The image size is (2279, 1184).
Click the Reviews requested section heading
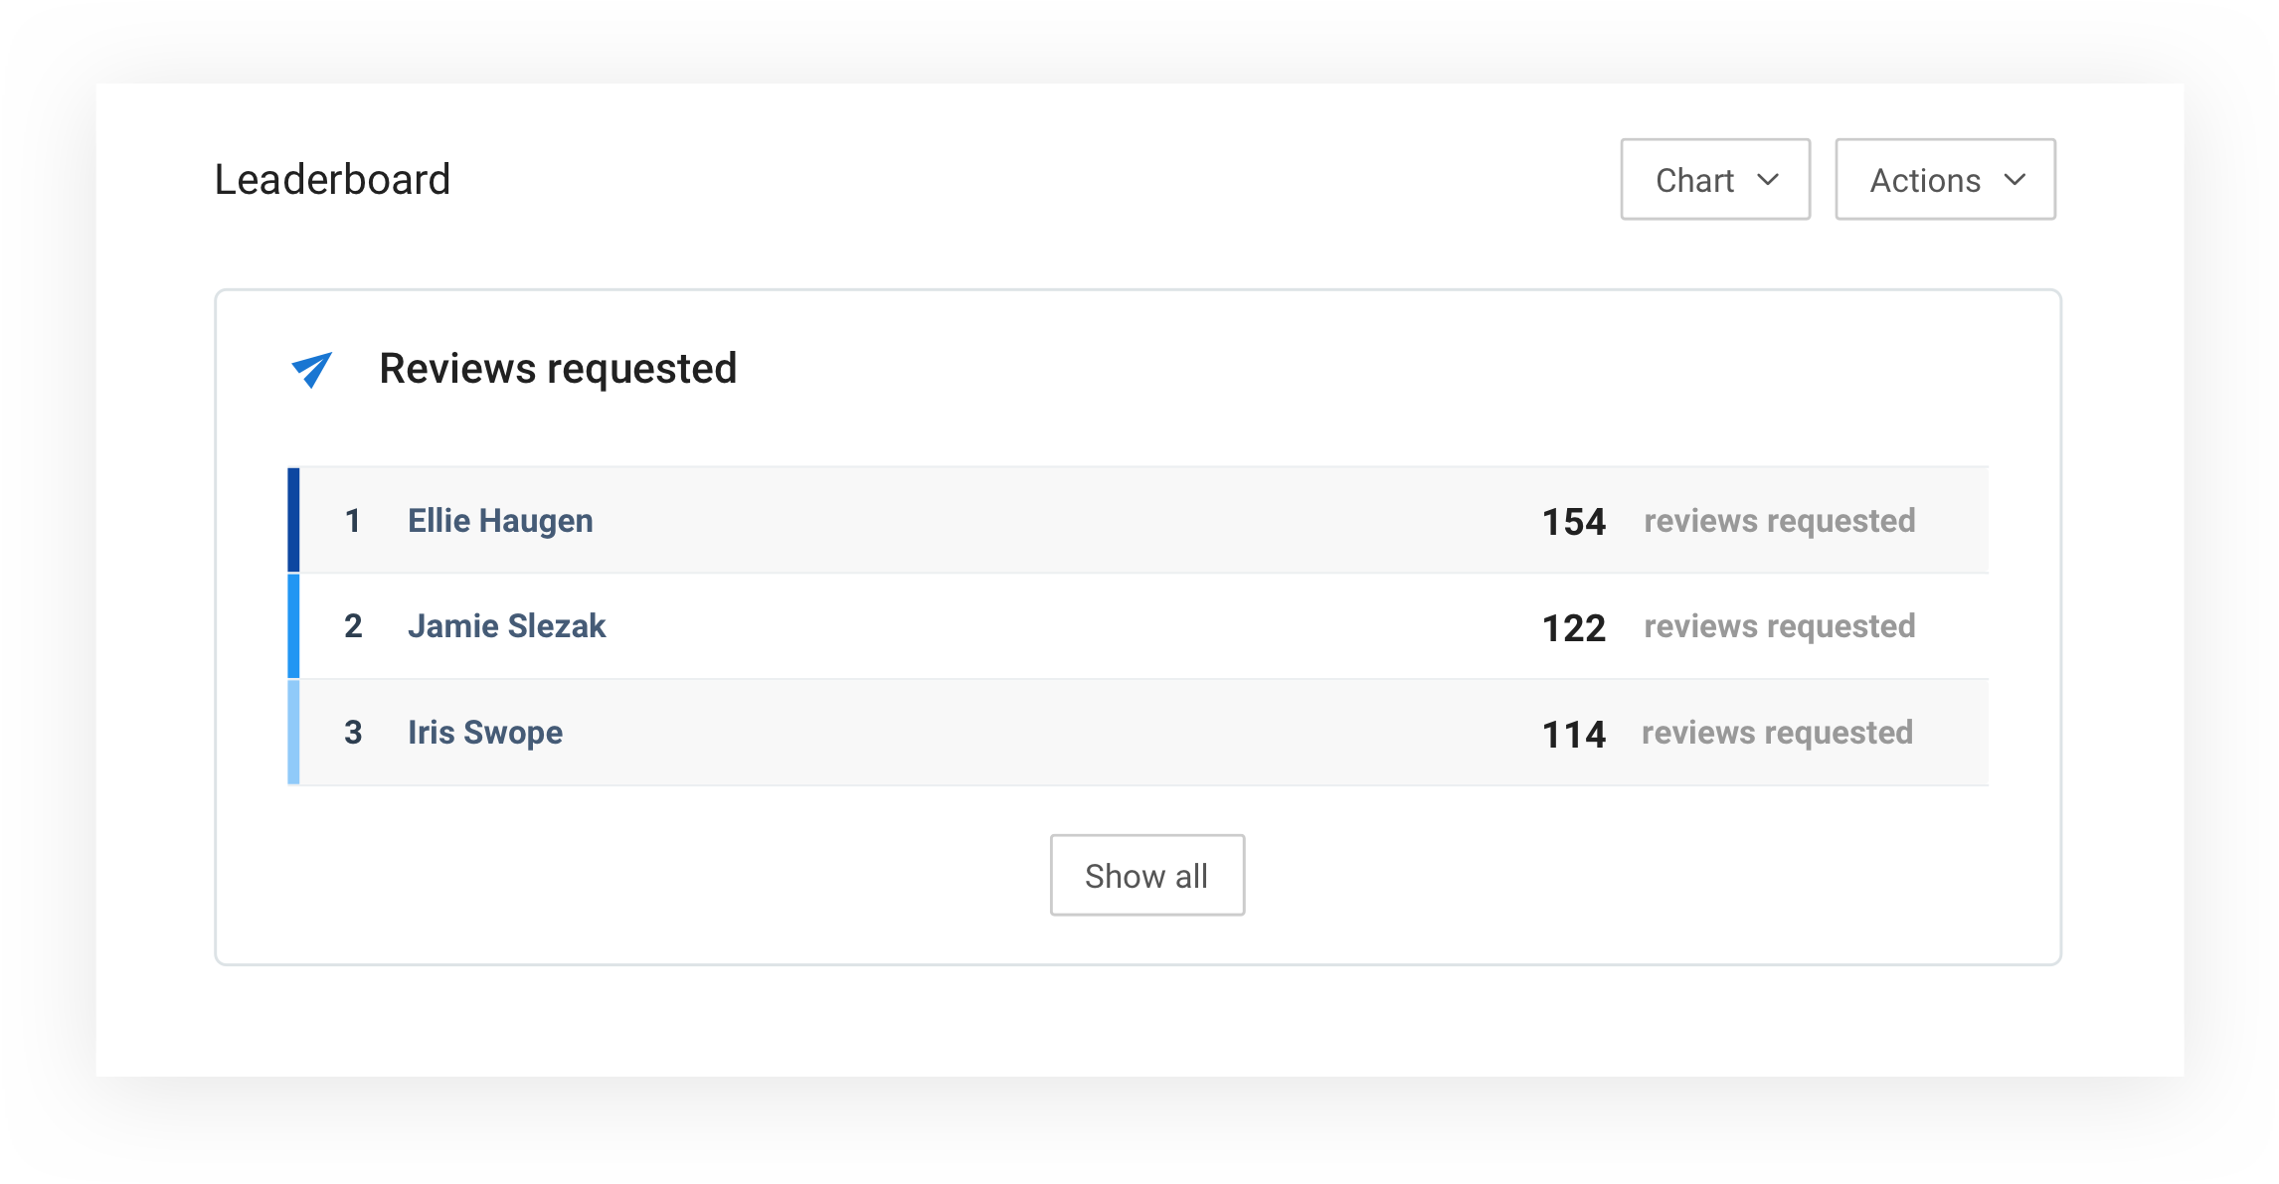click(558, 369)
